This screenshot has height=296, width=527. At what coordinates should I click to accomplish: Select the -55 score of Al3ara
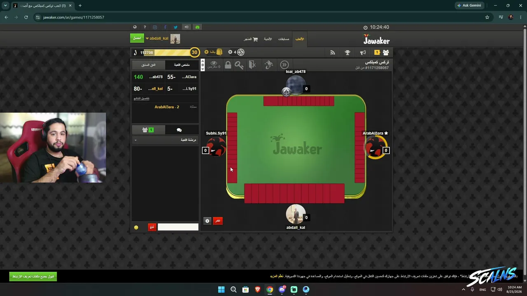[x=171, y=77]
